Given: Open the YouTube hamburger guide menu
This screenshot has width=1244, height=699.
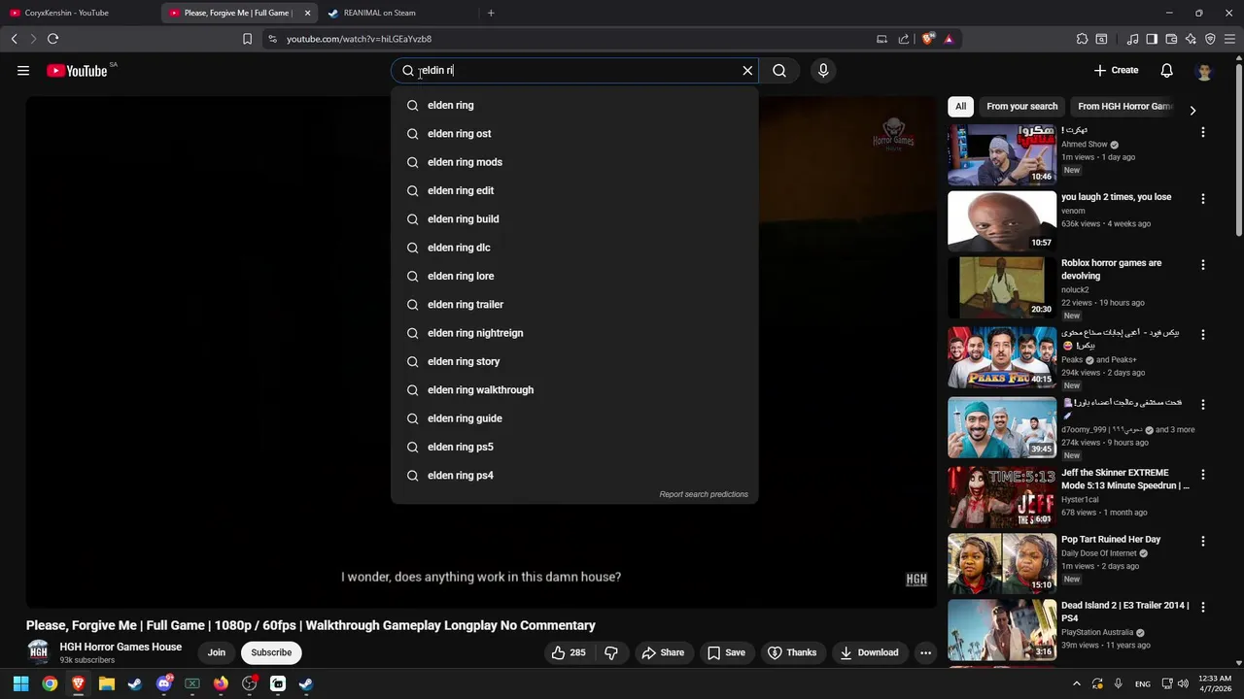Looking at the screenshot, I should click(23, 70).
